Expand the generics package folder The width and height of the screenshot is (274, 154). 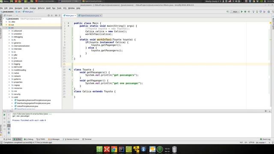coord(9,43)
